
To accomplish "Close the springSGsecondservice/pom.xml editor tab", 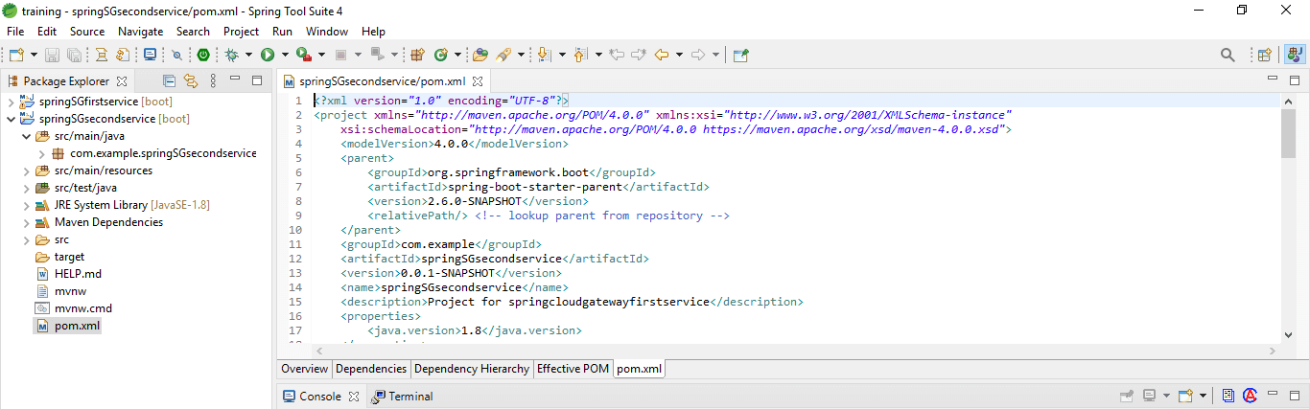I will pyautogui.click(x=478, y=81).
